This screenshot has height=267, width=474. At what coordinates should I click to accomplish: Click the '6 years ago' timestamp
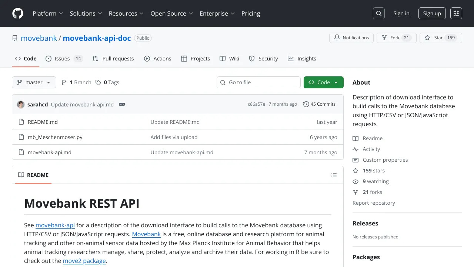[x=324, y=137]
